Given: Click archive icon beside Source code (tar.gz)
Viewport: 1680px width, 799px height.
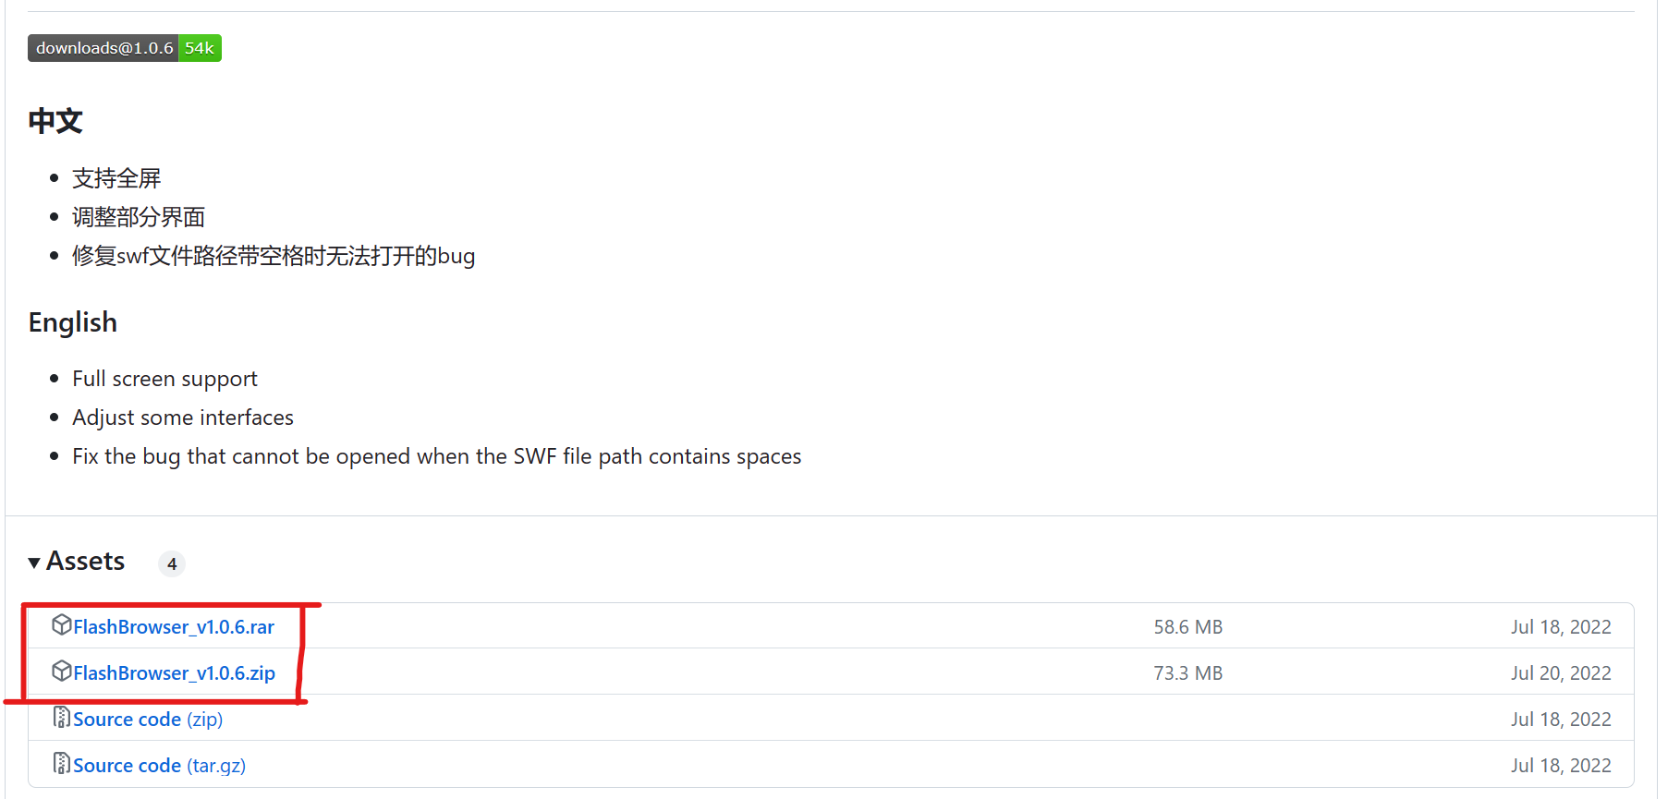Looking at the screenshot, I should coord(62,764).
